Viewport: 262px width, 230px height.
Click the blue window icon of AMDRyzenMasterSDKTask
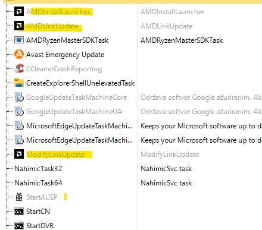coord(19,40)
